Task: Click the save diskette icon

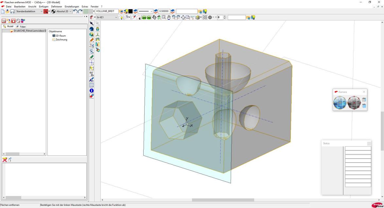Action: (x=12, y=11)
